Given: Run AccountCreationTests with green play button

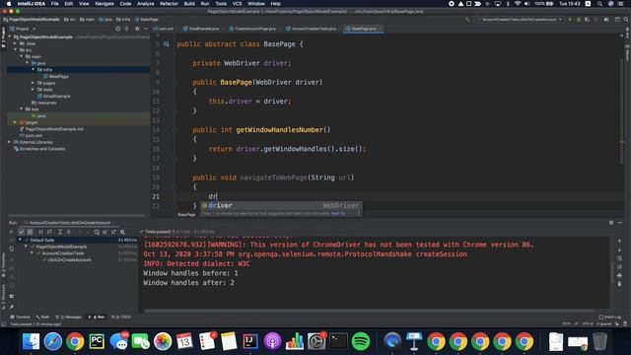Looking at the screenshot, I should click(x=570, y=20).
